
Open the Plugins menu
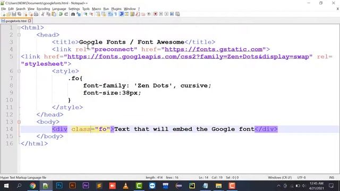(116, 9)
